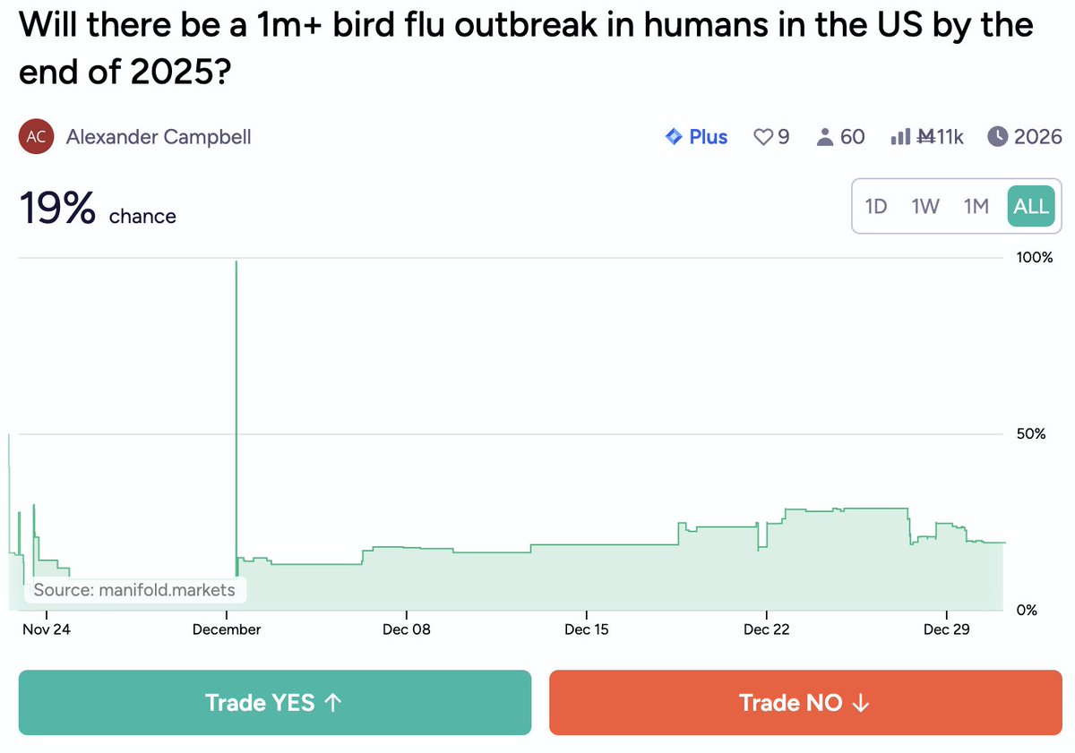Click the AC creator avatar
1075x753 pixels.
click(x=37, y=137)
